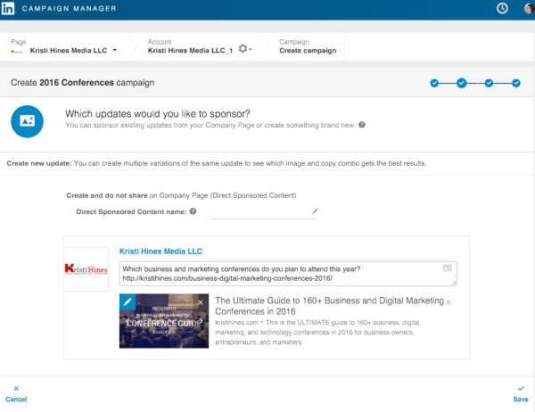Expand the dropdown arrow beside the gear
The image size is (535, 412).
251,50
